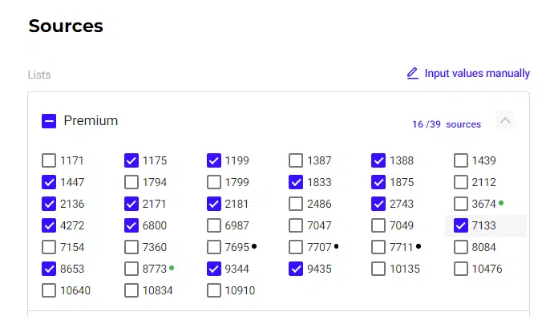Check source 10910

(x=214, y=290)
